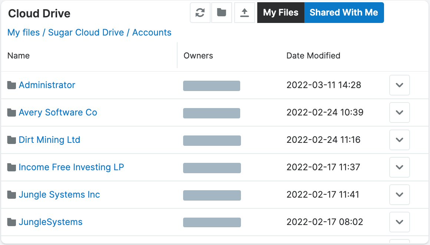Switch to the Shared With Me tab

click(344, 12)
